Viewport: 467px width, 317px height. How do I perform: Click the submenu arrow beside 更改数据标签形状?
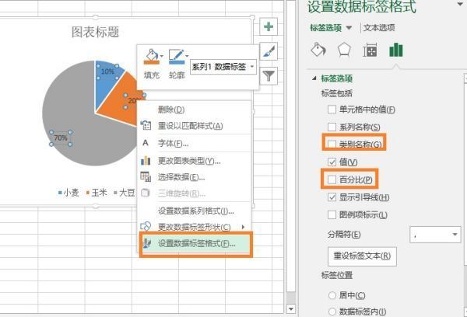pyautogui.click(x=243, y=227)
